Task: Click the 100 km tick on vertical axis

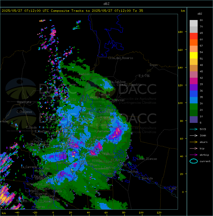Action: 180,103
